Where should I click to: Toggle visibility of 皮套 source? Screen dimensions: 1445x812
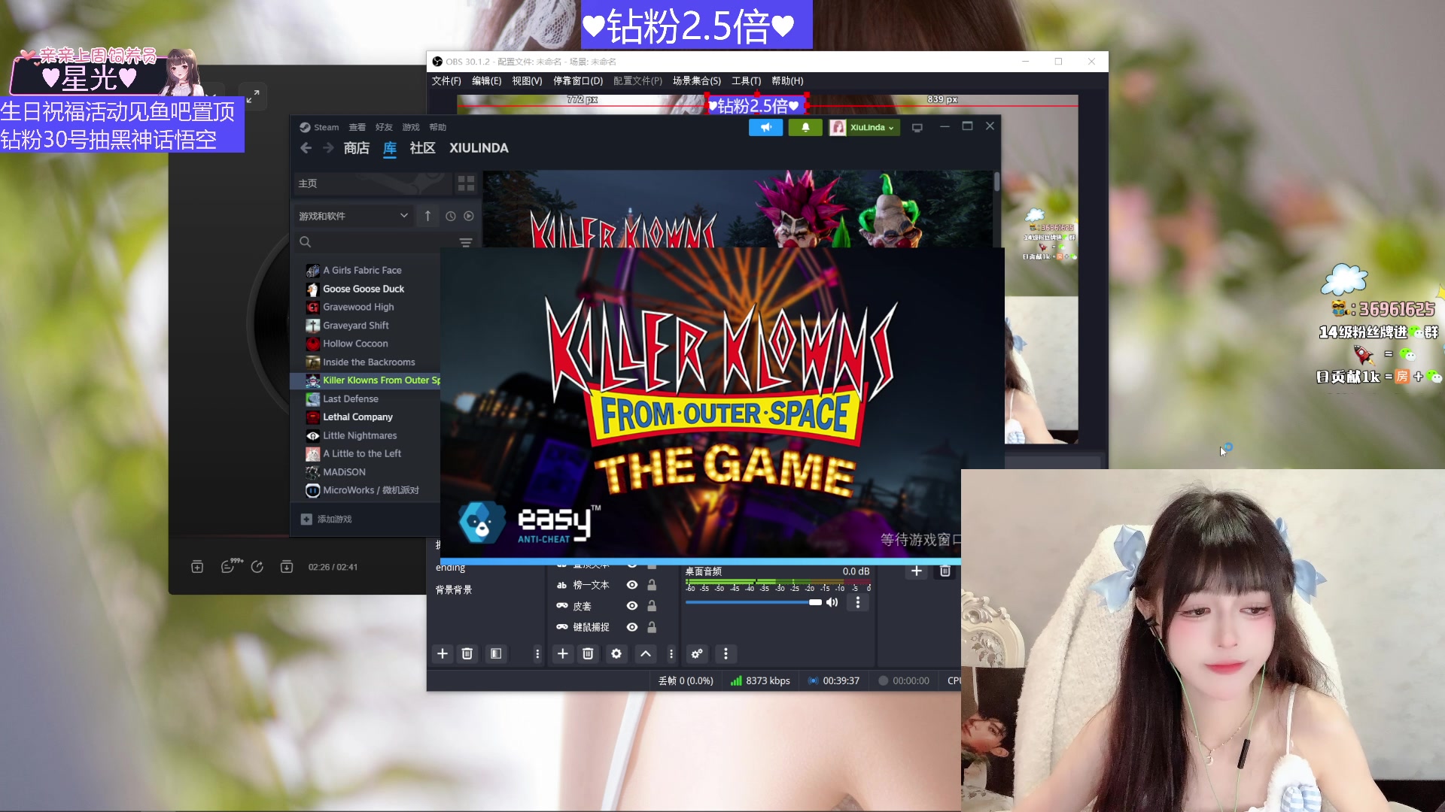(632, 606)
